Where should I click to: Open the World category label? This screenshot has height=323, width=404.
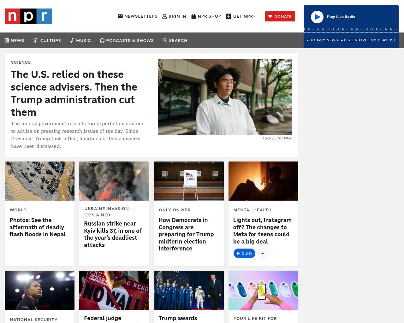point(18,210)
